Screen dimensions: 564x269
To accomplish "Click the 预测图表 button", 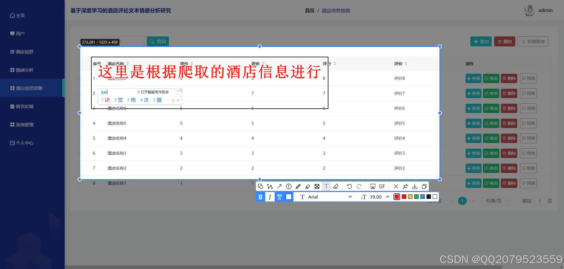I will point(533,41).
